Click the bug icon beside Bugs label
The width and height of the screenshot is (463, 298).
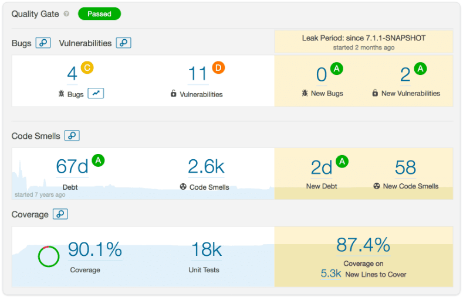tap(61, 94)
